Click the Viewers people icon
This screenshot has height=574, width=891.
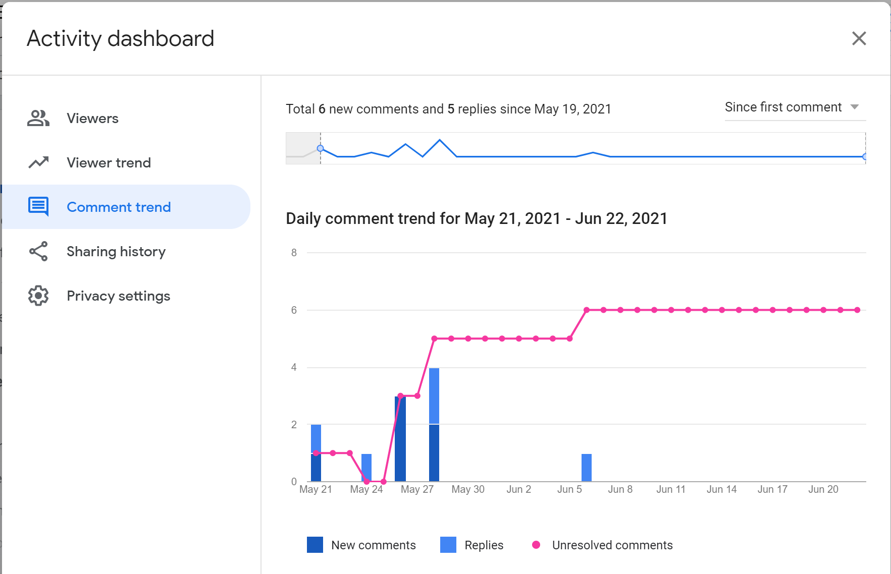point(38,119)
